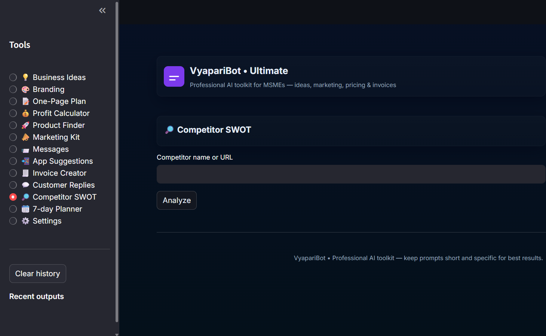Click the purple VyapariBot logo icon
This screenshot has width=546, height=336.
pyautogui.click(x=174, y=76)
